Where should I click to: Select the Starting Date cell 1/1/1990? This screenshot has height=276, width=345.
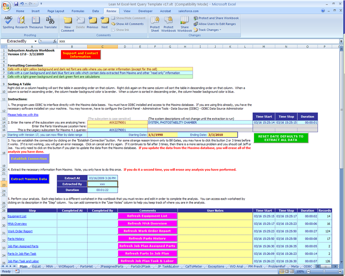click(163, 135)
